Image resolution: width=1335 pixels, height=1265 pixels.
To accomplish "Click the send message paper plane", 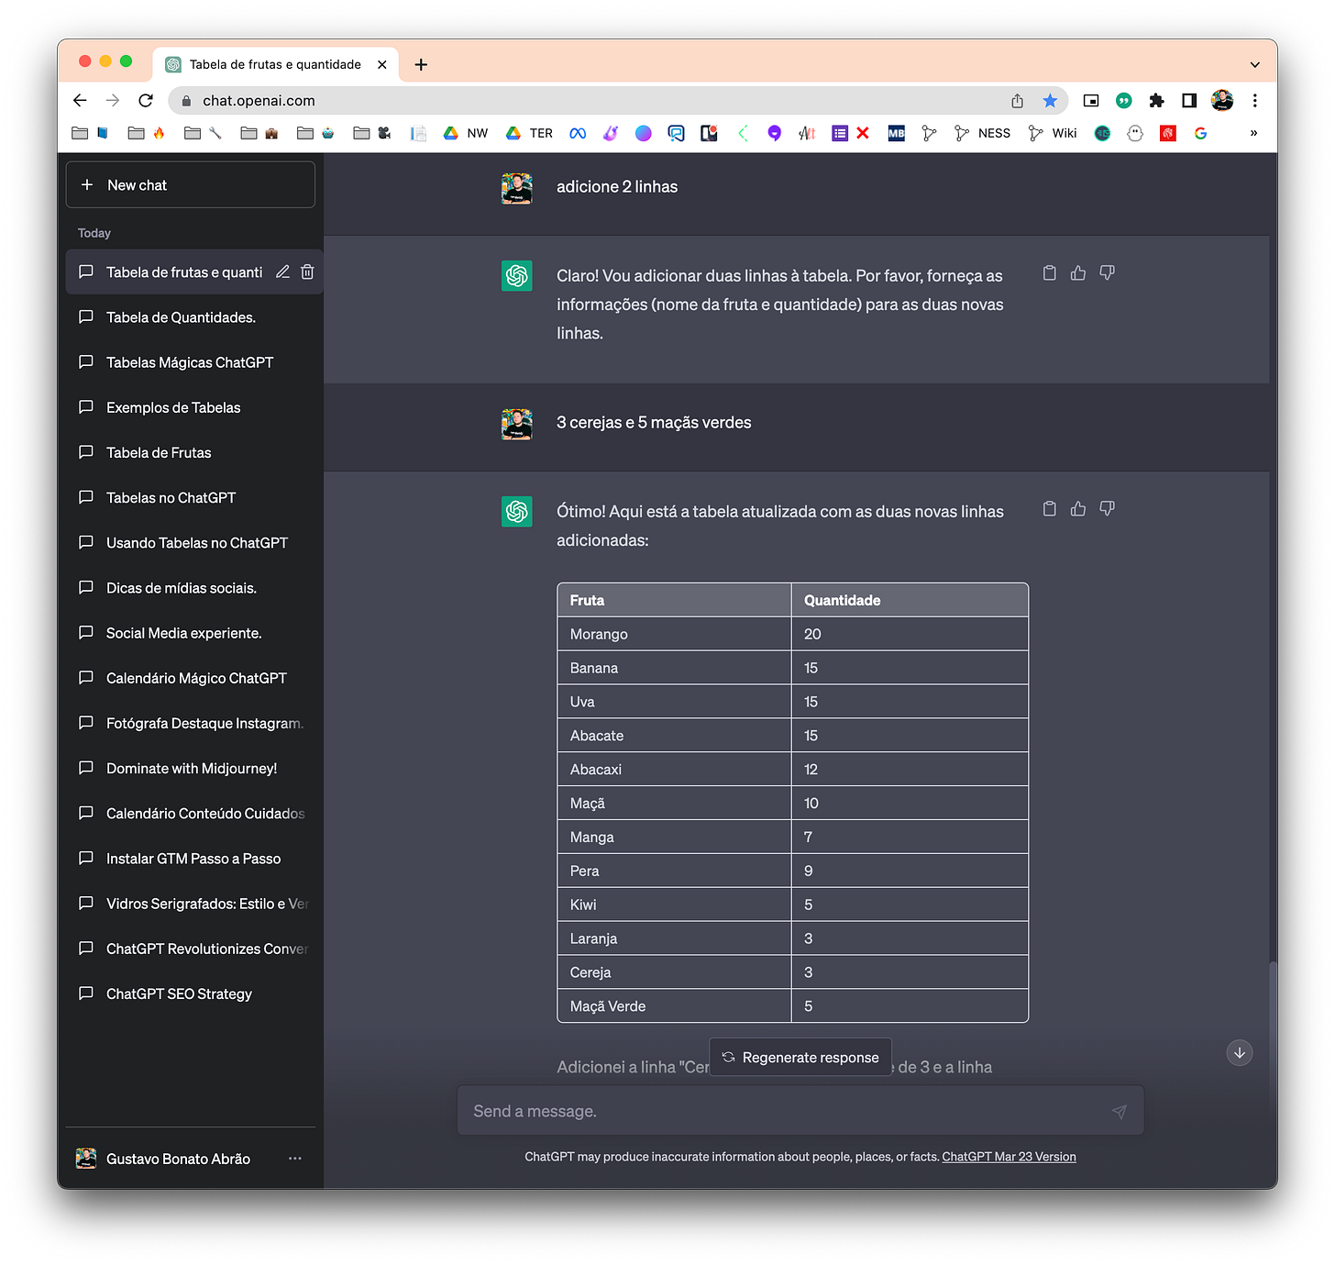I will click(1120, 1111).
